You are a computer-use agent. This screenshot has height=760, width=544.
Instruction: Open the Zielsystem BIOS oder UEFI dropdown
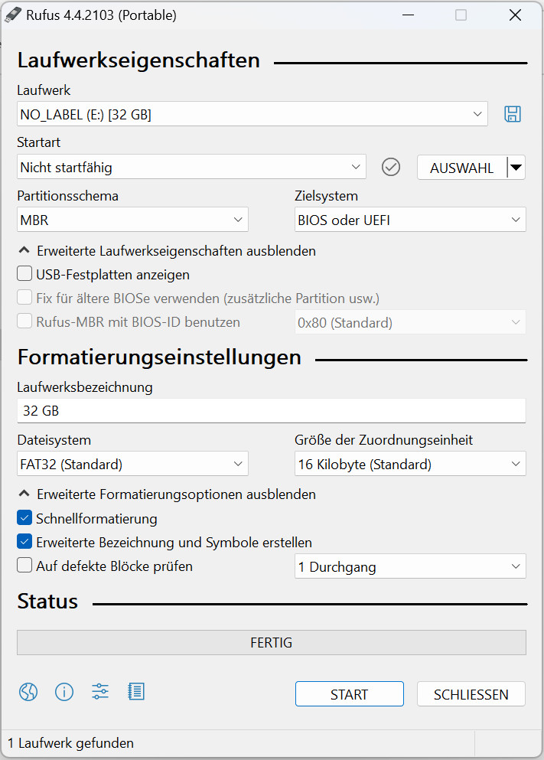pyautogui.click(x=410, y=220)
